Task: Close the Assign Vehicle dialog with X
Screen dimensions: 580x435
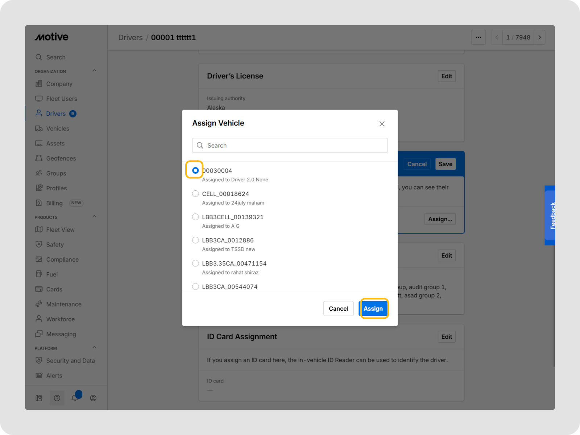Action: click(x=382, y=124)
